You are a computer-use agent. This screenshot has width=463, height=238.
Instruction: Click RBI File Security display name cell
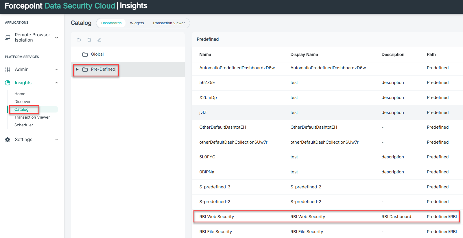[x=307, y=232]
